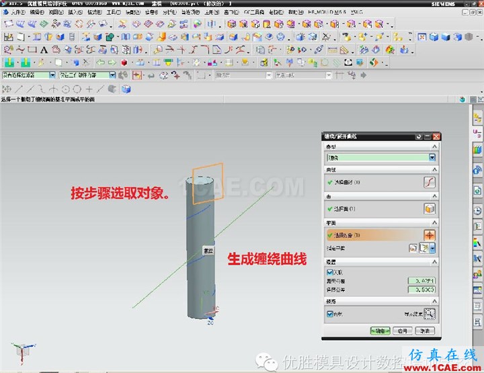The height and width of the screenshot is (373, 484).
Task: Click the NX application logo in the menu bar
Action: (x=5, y=12)
